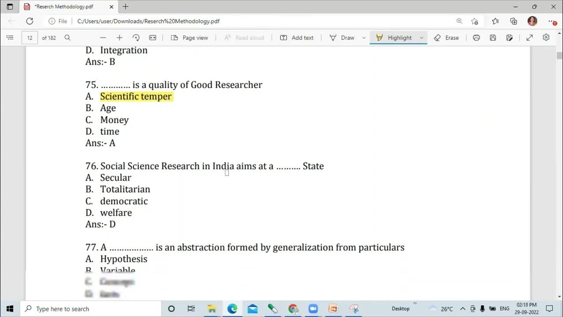Screen dimensions: 563x317
Task: Open Collections panel
Action: [513, 21]
